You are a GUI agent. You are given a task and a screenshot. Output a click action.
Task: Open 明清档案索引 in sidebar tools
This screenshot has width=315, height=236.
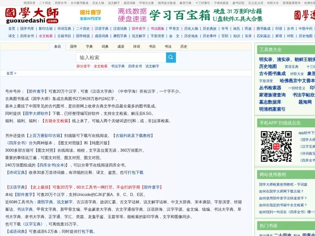(x=272, y=109)
